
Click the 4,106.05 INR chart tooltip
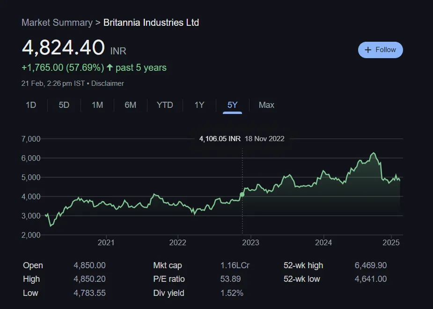tap(220, 139)
